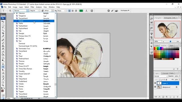Image resolution: width=182 pixels, height=102 pixels.
Task: Switch to the Histogram tab
Action: click(167, 18)
